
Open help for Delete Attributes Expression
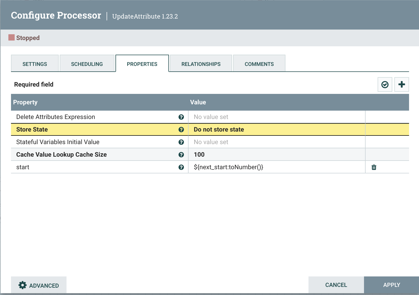coord(181,117)
